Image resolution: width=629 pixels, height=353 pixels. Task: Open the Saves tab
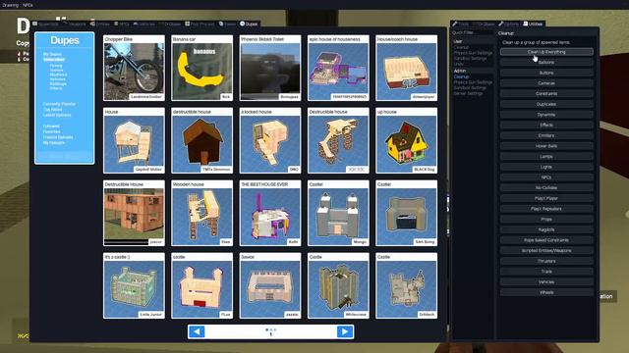227,24
